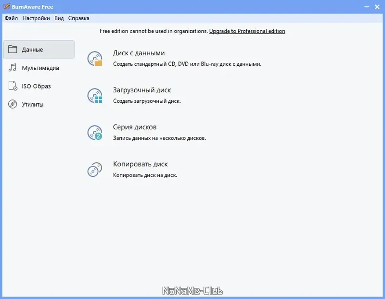
Task: Follow the Upgrade to Professional edition link
Action: (x=247, y=31)
